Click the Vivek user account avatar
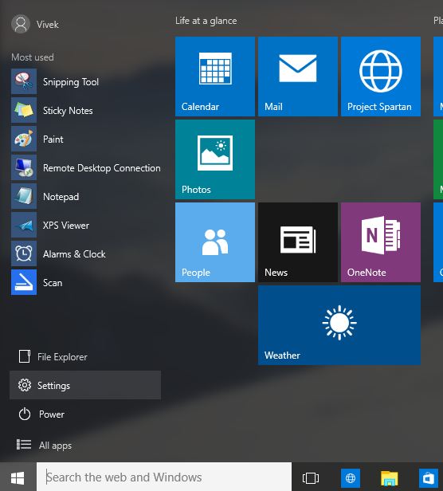Viewport: 443px width, 491px height. click(x=21, y=24)
